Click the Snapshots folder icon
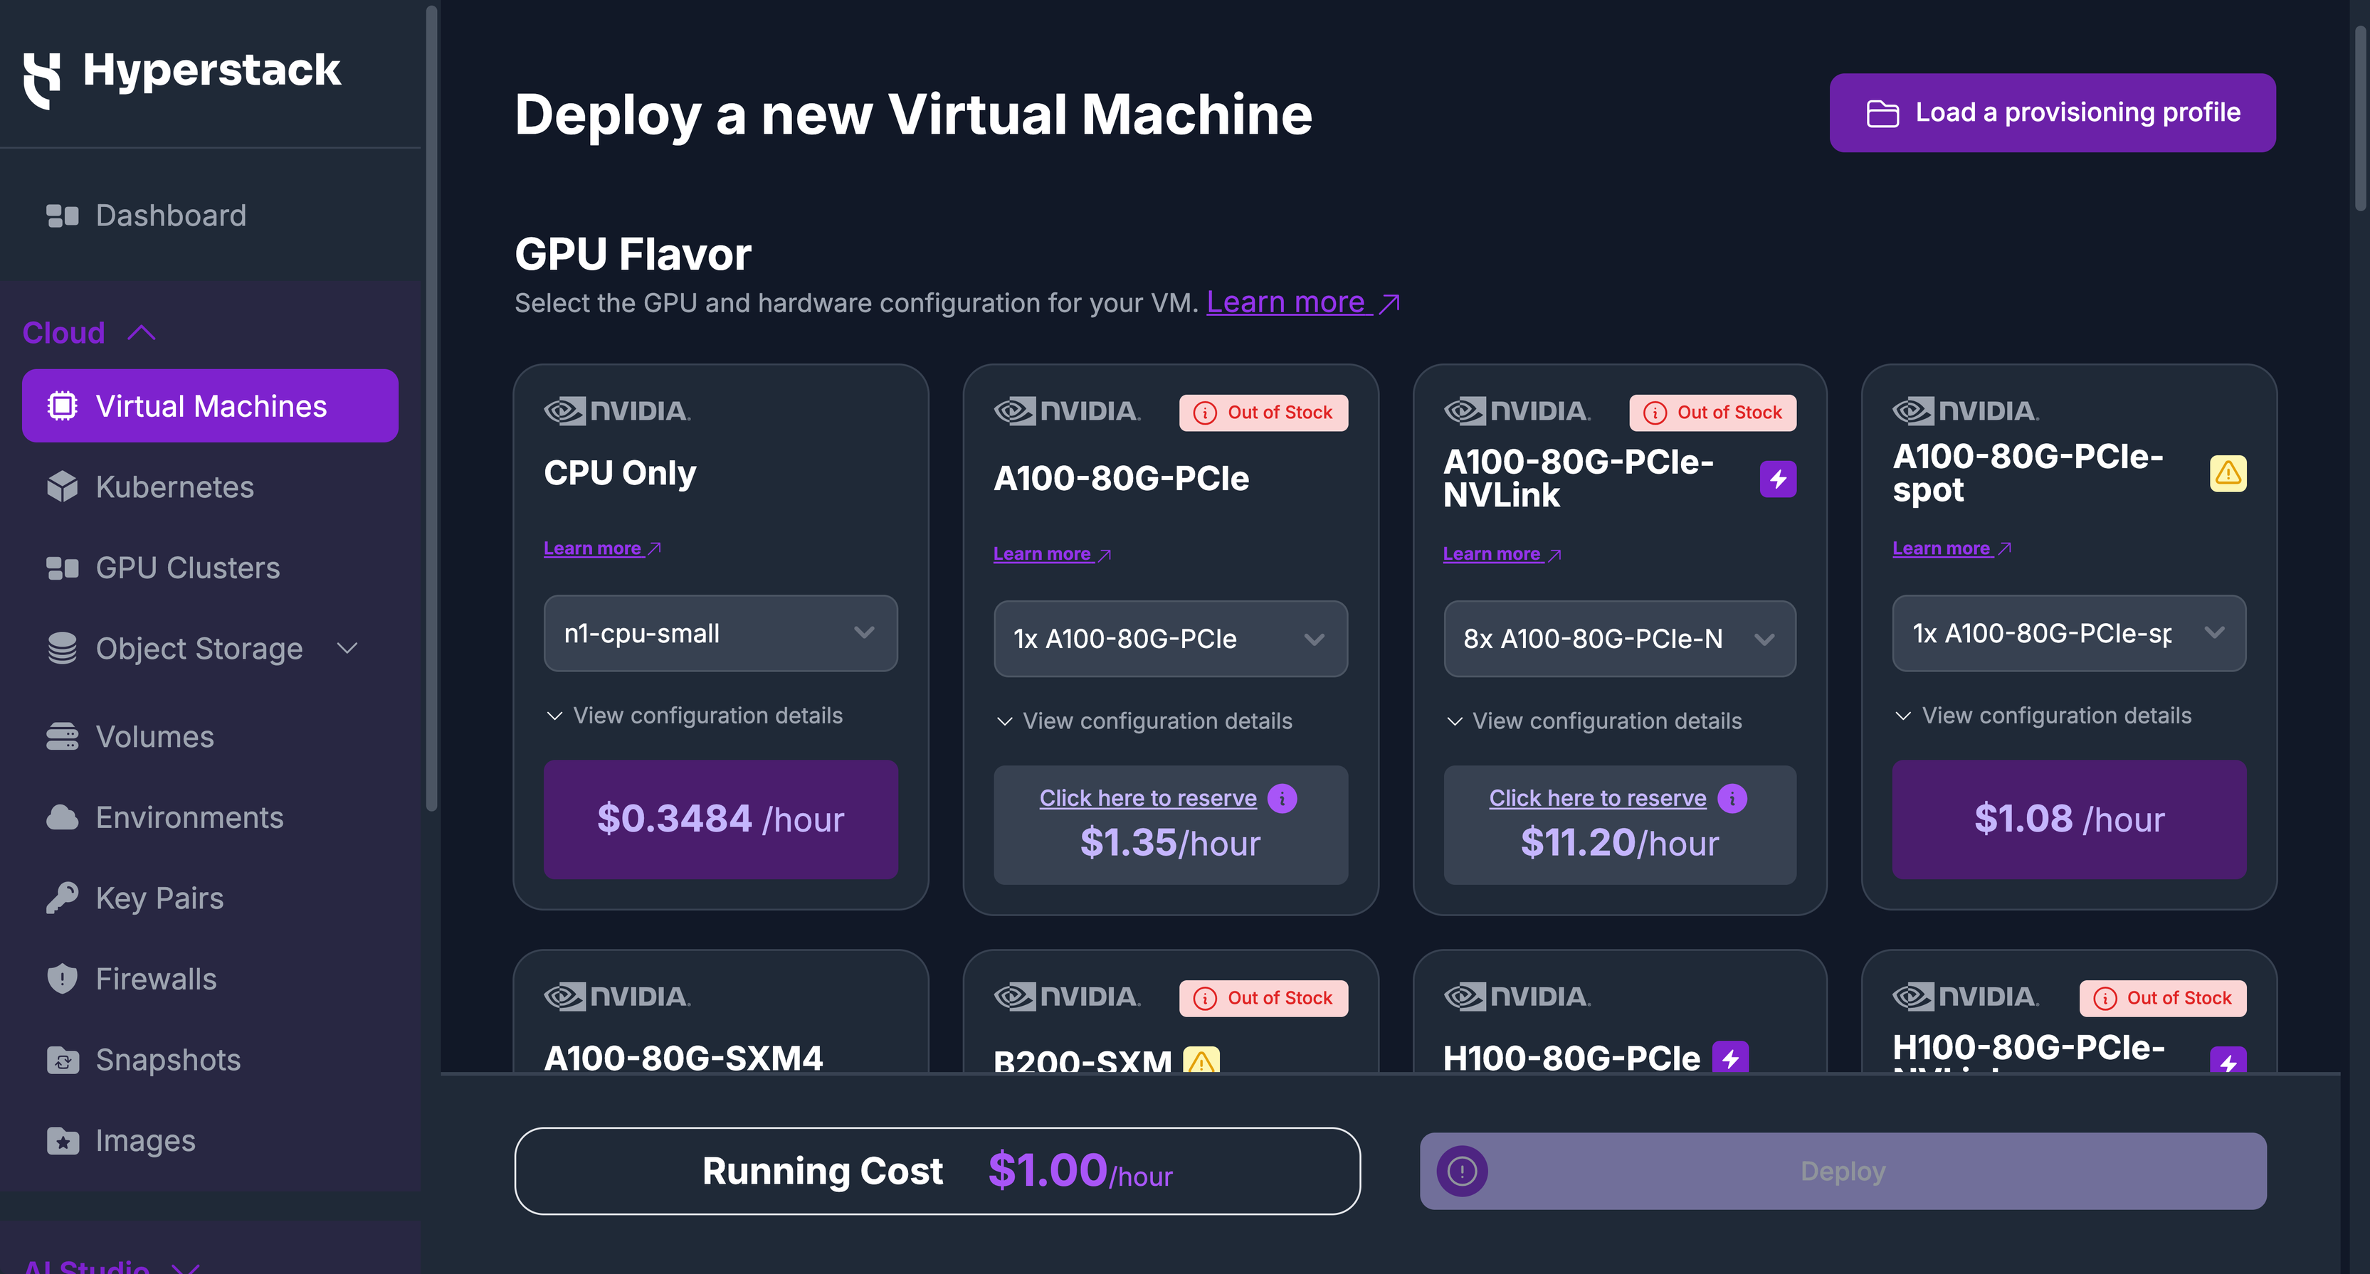The height and width of the screenshot is (1274, 2370). coord(63,1060)
